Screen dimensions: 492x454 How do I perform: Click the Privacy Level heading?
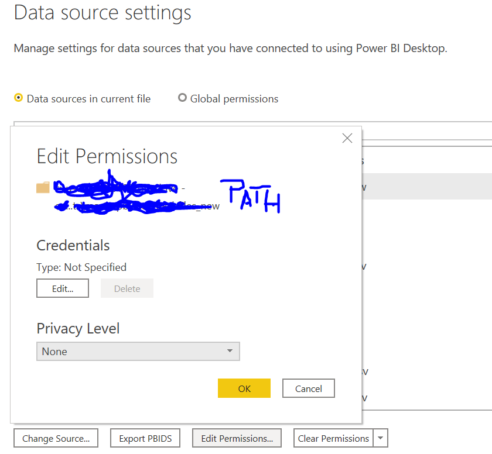click(78, 329)
